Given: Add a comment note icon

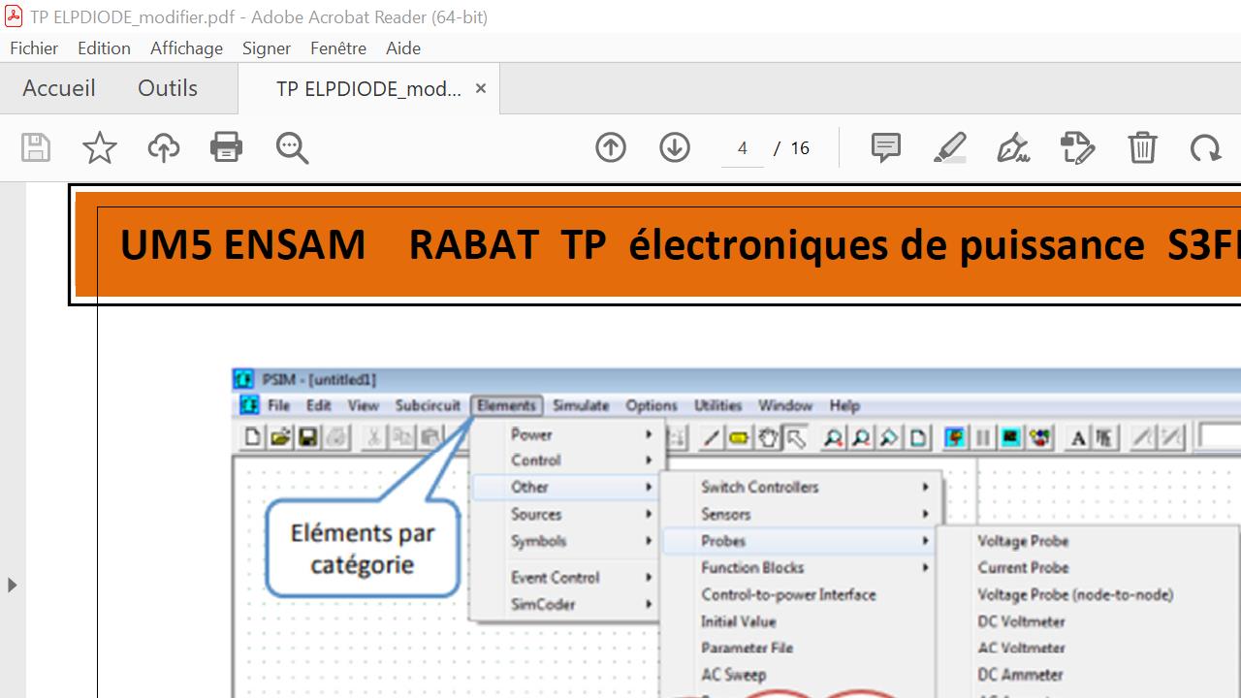Looking at the screenshot, I should pyautogui.click(x=885, y=147).
